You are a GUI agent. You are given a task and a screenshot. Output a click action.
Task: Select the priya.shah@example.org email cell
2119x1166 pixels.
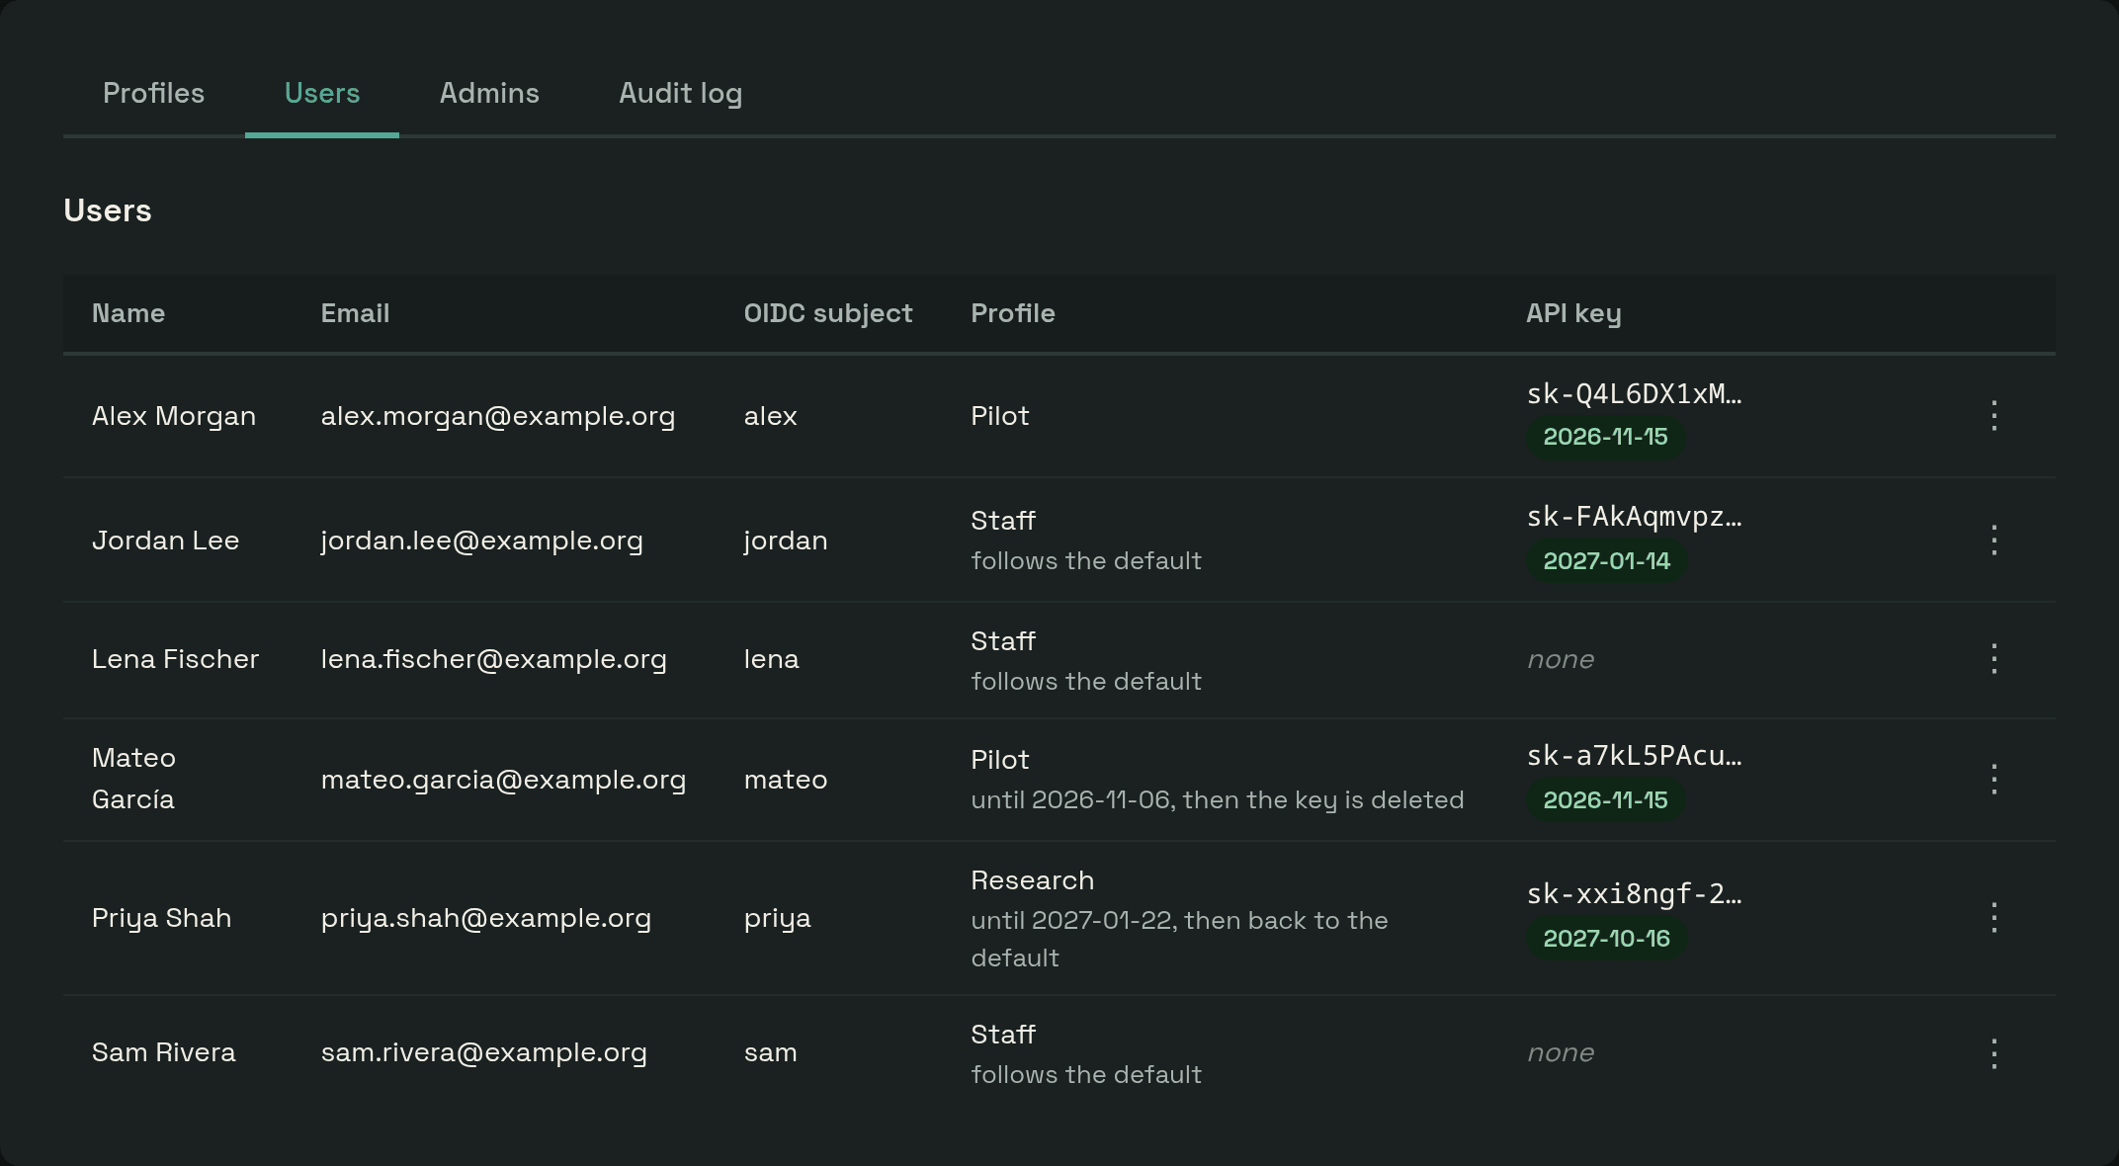(486, 918)
